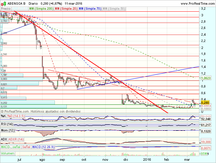Select the MM (Simple 70) label
216x163 pixels.
click(90, 9)
